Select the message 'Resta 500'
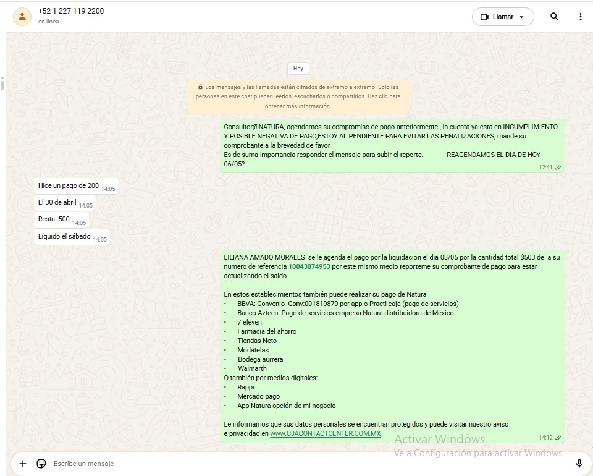The image size is (593, 476). coord(62,219)
